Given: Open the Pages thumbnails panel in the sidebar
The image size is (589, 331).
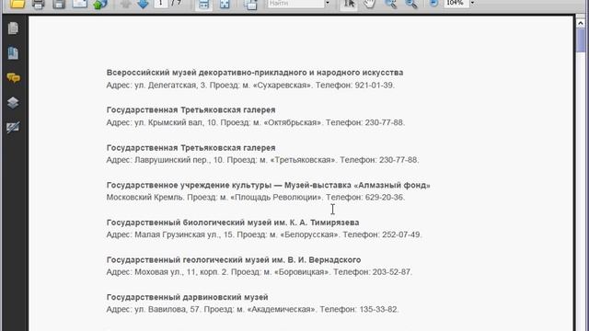Looking at the screenshot, I should tap(13, 29).
